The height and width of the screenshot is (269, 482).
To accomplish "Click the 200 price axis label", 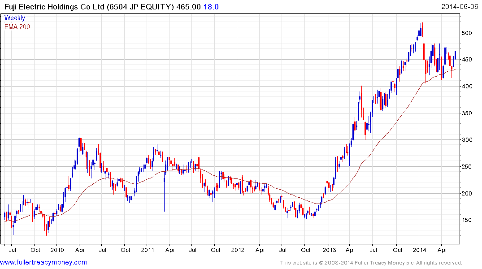I will pos(467,194).
